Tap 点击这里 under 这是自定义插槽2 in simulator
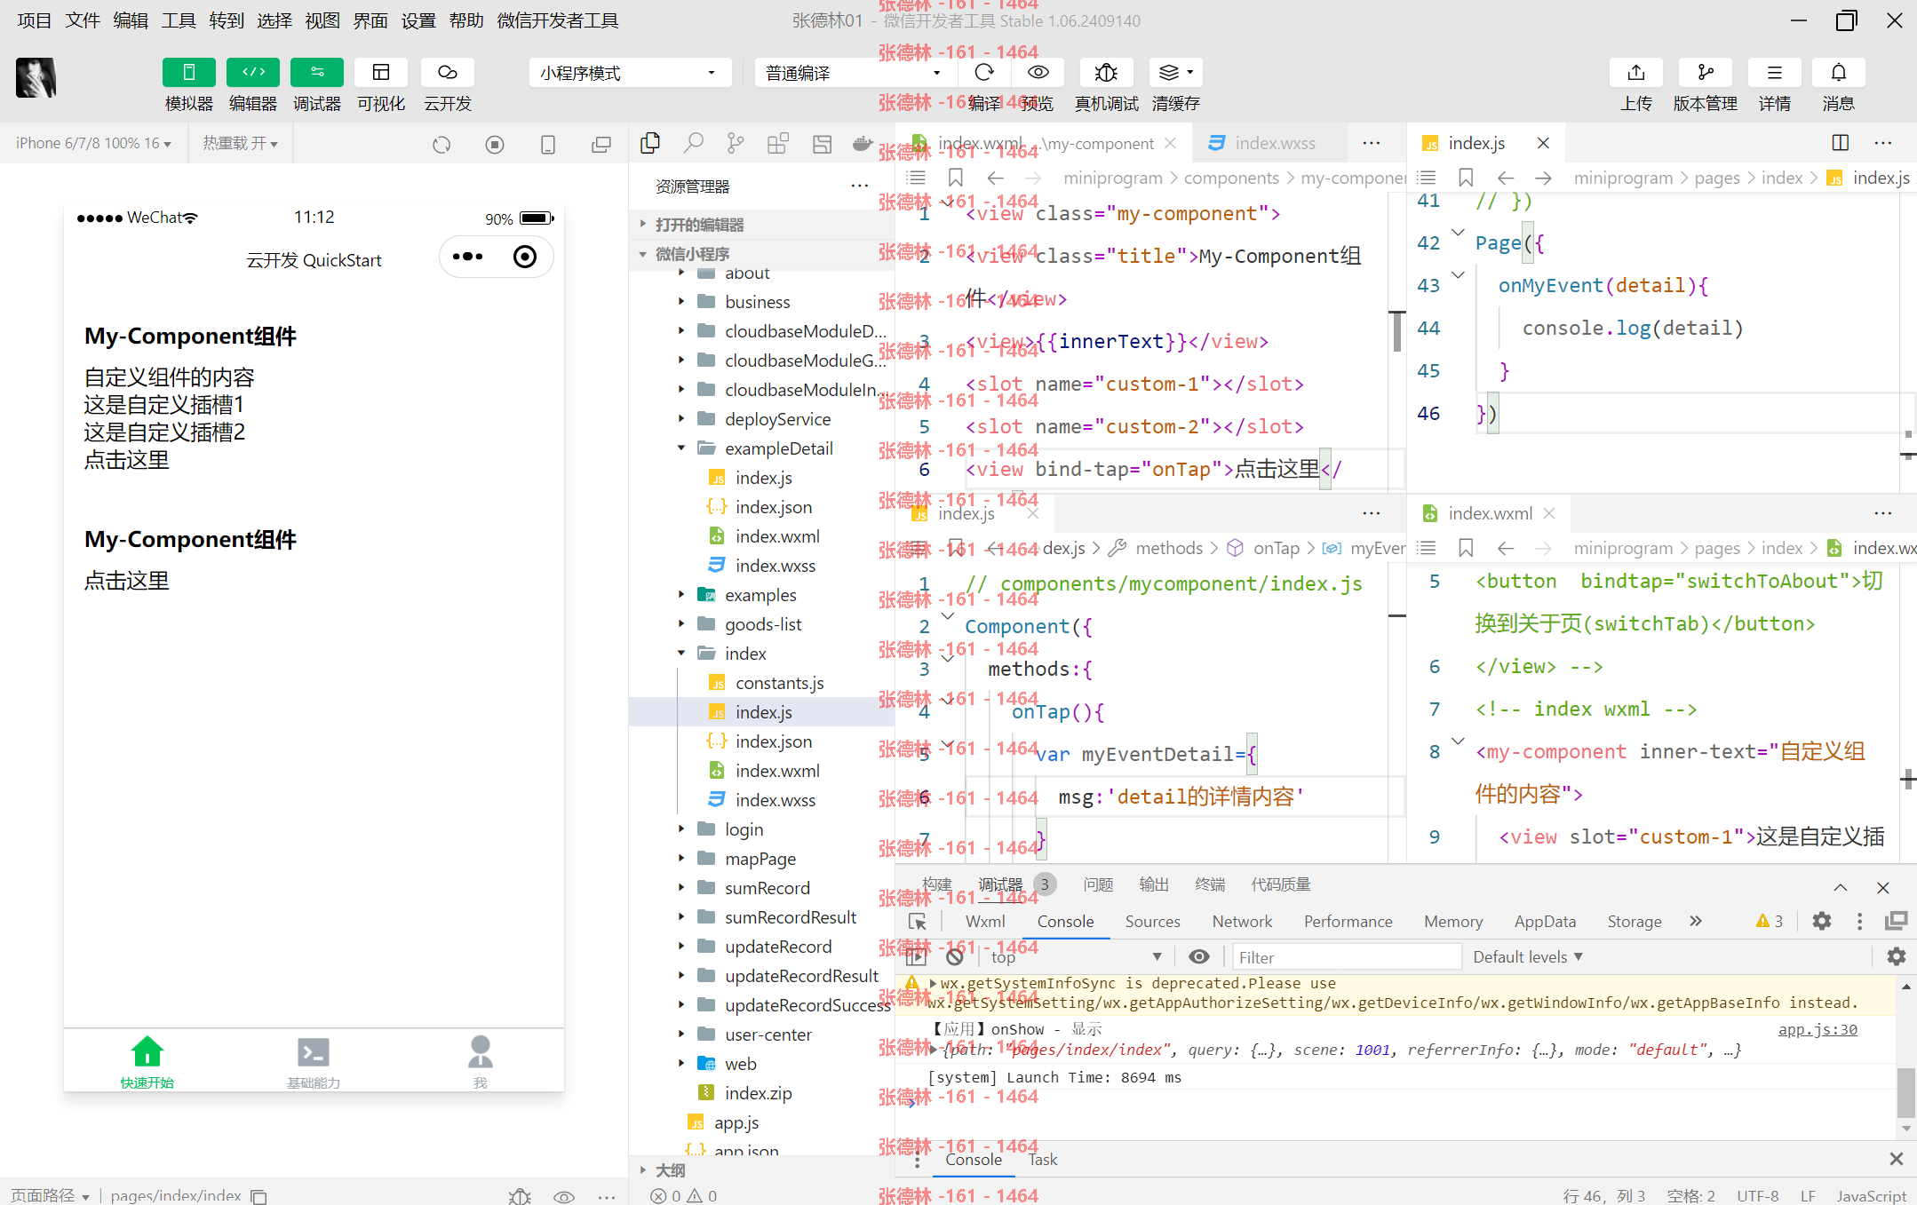Viewport: 1917px width, 1205px height. 126,460
